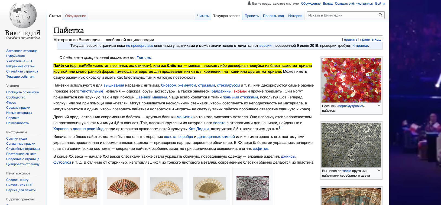Click the user silhouette icon at top

pyautogui.click(x=249, y=3)
